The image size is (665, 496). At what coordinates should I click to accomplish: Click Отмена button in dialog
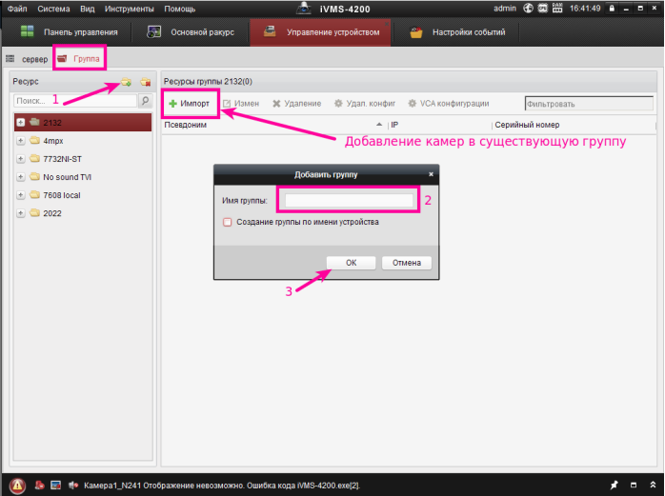[x=407, y=263]
